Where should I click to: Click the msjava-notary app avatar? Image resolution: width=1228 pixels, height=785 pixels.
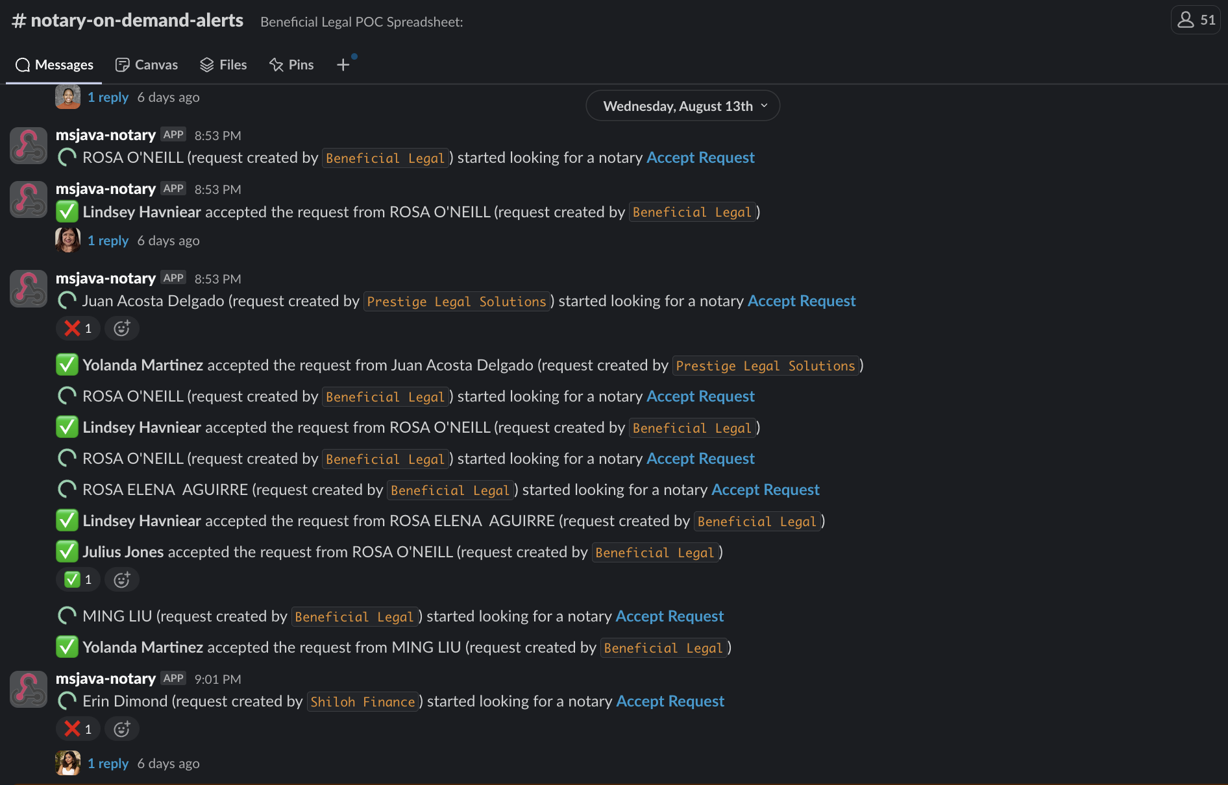[x=28, y=145]
